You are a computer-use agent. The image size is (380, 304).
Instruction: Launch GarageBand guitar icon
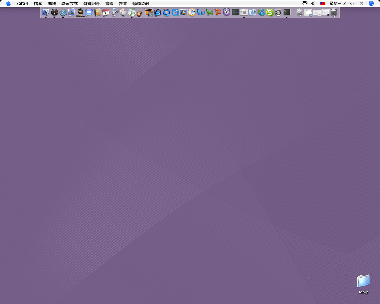click(x=141, y=12)
